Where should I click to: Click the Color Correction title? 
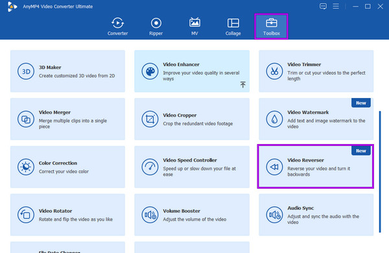click(x=58, y=163)
